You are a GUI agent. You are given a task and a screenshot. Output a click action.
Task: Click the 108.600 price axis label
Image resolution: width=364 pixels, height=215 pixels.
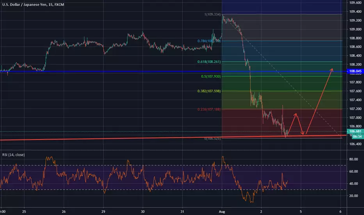(x=355, y=47)
